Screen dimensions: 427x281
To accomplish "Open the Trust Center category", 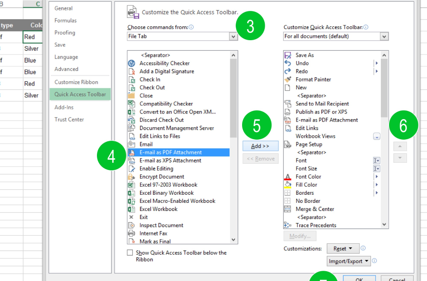I will pyautogui.click(x=69, y=120).
